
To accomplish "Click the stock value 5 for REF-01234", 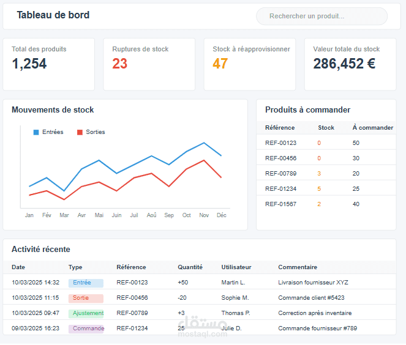I will pos(319,189).
